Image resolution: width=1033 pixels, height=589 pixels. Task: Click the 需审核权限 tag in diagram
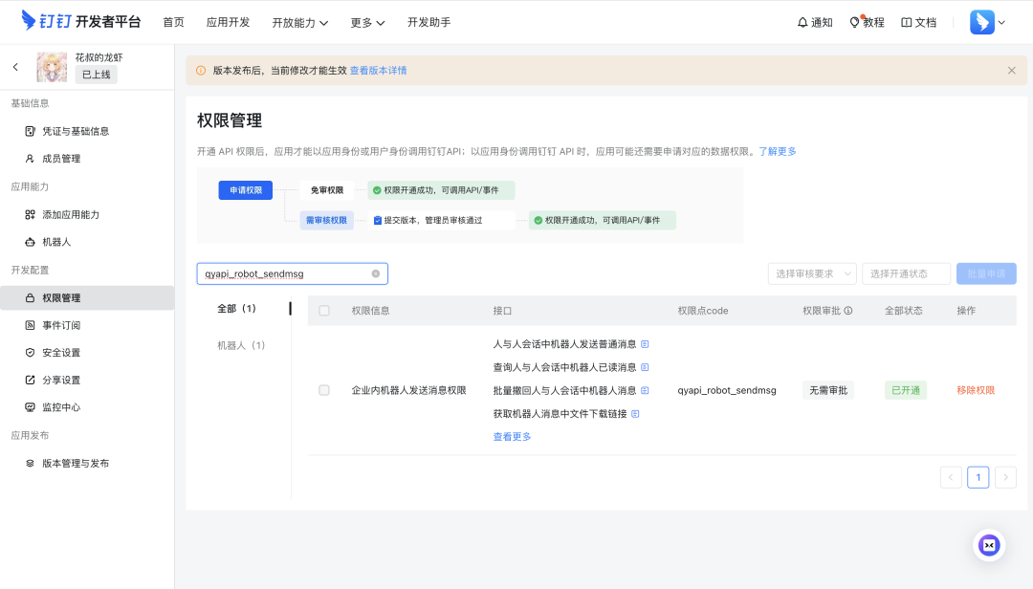pyautogui.click(x=327, y=220)
